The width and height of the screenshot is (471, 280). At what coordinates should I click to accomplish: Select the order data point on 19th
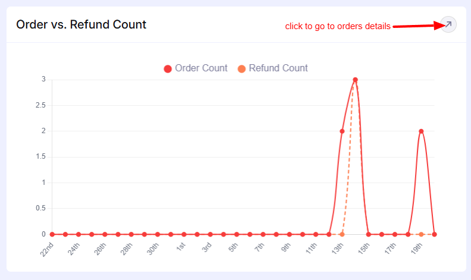coord(421,131)
